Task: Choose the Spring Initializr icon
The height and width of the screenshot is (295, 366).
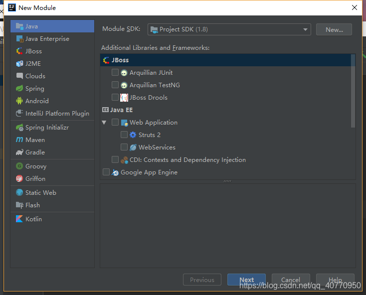Action: point(19,128)
